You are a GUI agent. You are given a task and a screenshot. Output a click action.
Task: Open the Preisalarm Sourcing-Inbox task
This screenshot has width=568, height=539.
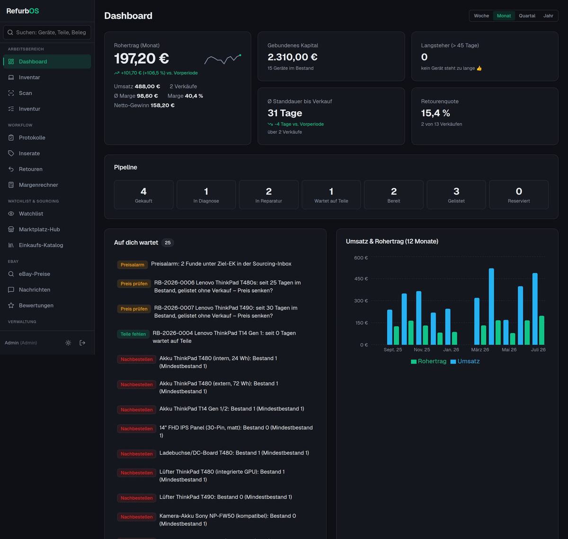pyautogui.click(x=215, y=264)
